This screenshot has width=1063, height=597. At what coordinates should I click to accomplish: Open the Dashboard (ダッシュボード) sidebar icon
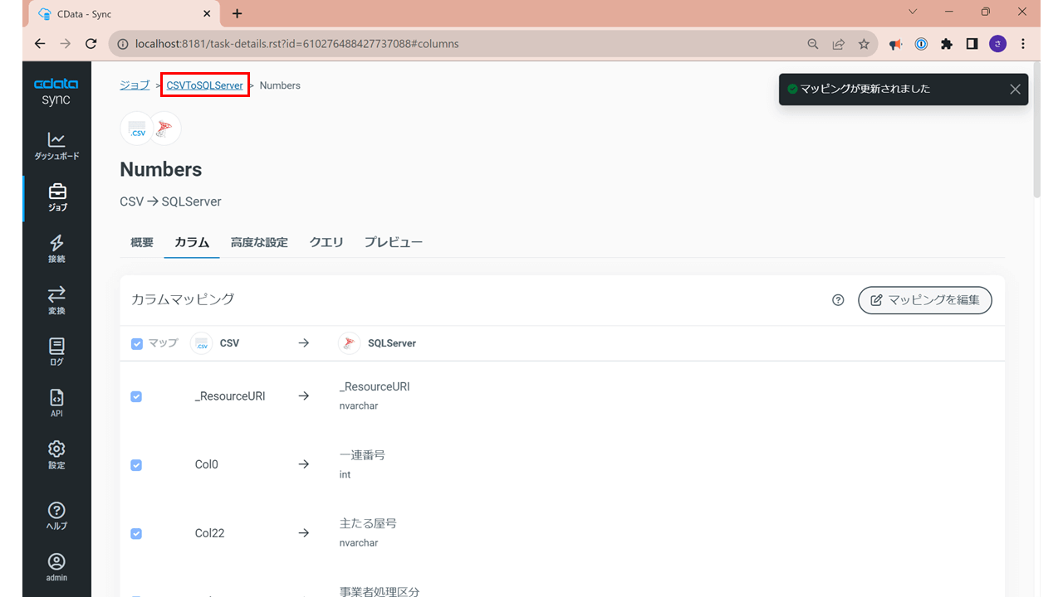tap(56, 146)
